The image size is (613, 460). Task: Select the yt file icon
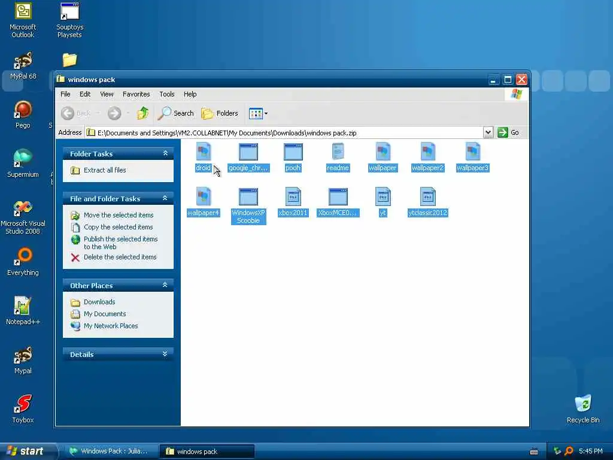[x=383, y=197]
